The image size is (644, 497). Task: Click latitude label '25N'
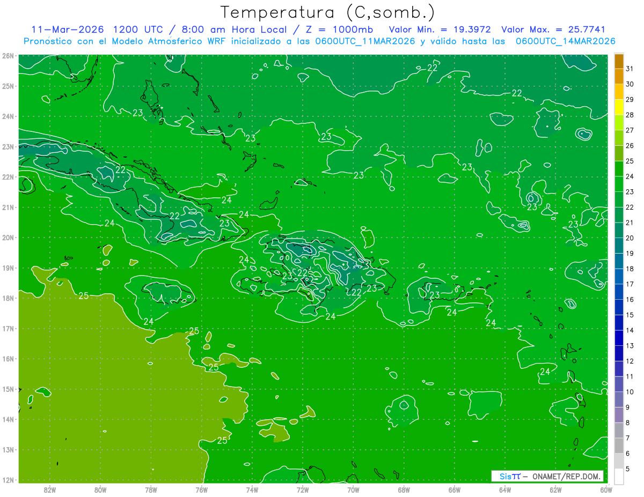pos(8,86)
